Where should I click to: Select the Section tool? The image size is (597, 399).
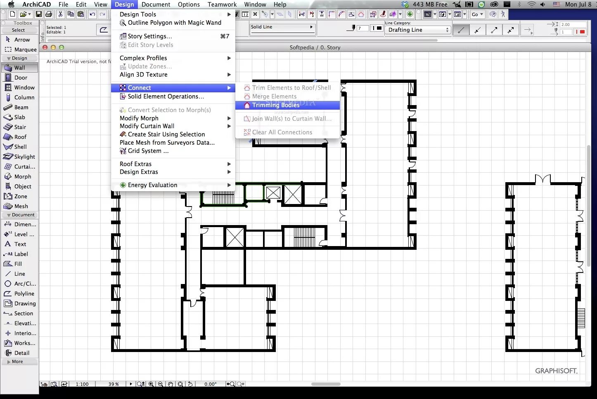pyautogui.click(x=19, y=313)
